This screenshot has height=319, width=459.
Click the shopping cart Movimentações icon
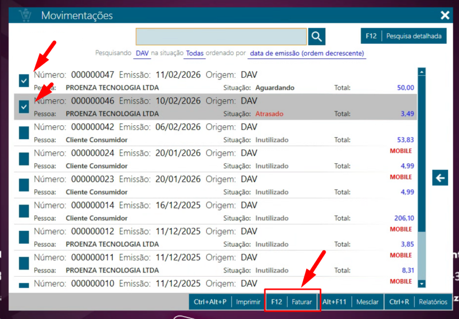click(25, 16)
